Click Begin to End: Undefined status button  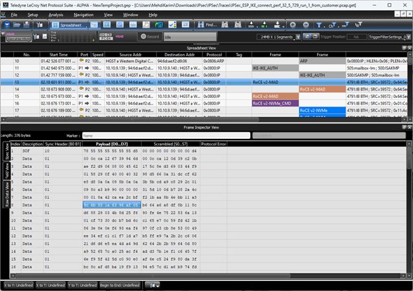[x=119, y=285]
